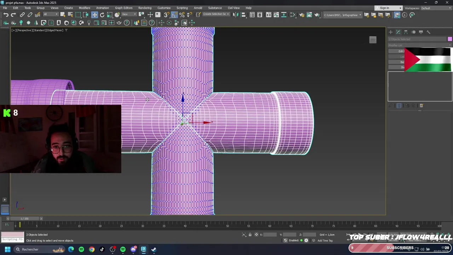Open the Utilities wrench panel
453x255 pixels.
pos(428,32)
